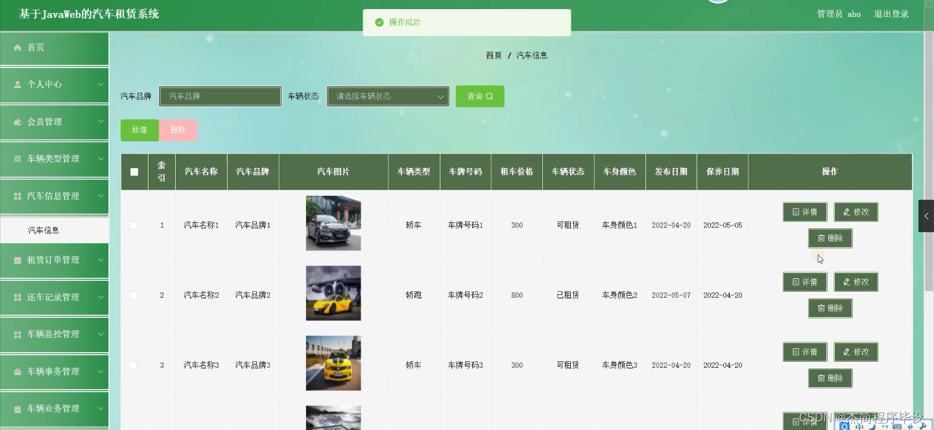Click the home icon beside 首页
The height and width of the screenshot is (430, 934).
(x=18, y=47)
